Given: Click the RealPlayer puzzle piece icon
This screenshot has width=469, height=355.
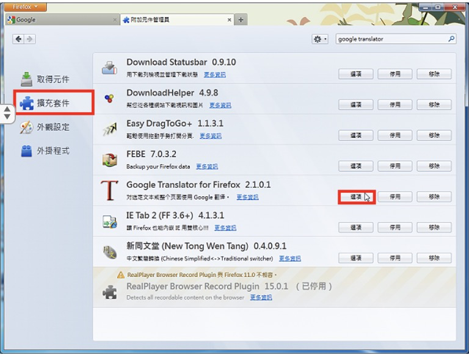Looking at the screenshot, I should 110,292.
